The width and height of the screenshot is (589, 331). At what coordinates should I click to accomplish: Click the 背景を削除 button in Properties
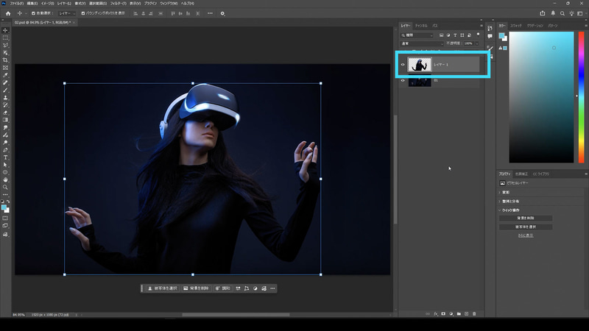coord(525,218)
